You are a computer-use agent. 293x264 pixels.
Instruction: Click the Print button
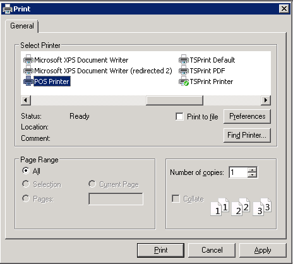tap(160, 250)
